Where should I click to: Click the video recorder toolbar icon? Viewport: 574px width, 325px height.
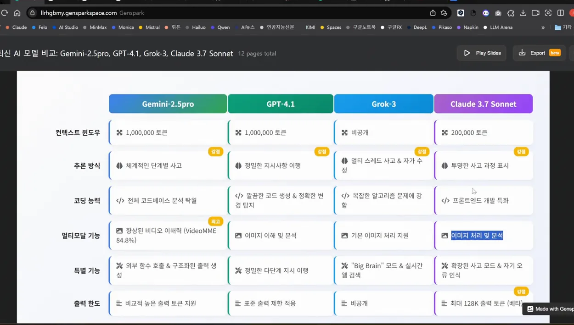535,13
